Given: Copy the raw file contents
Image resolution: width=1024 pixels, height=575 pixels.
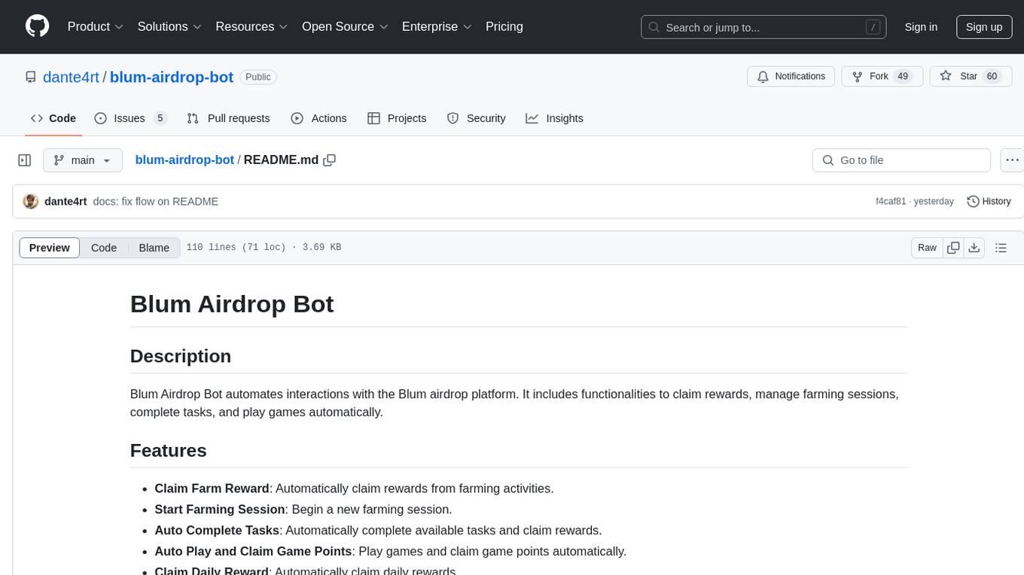Looking at the screenshot, I should coord(953,248).
